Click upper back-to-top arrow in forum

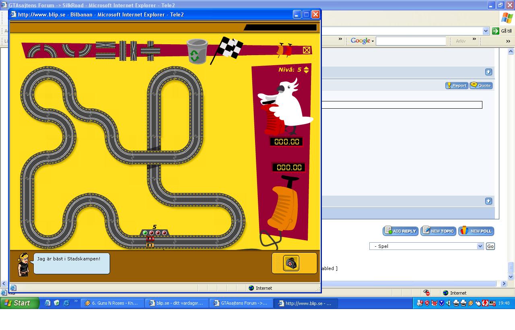point(488,72)
